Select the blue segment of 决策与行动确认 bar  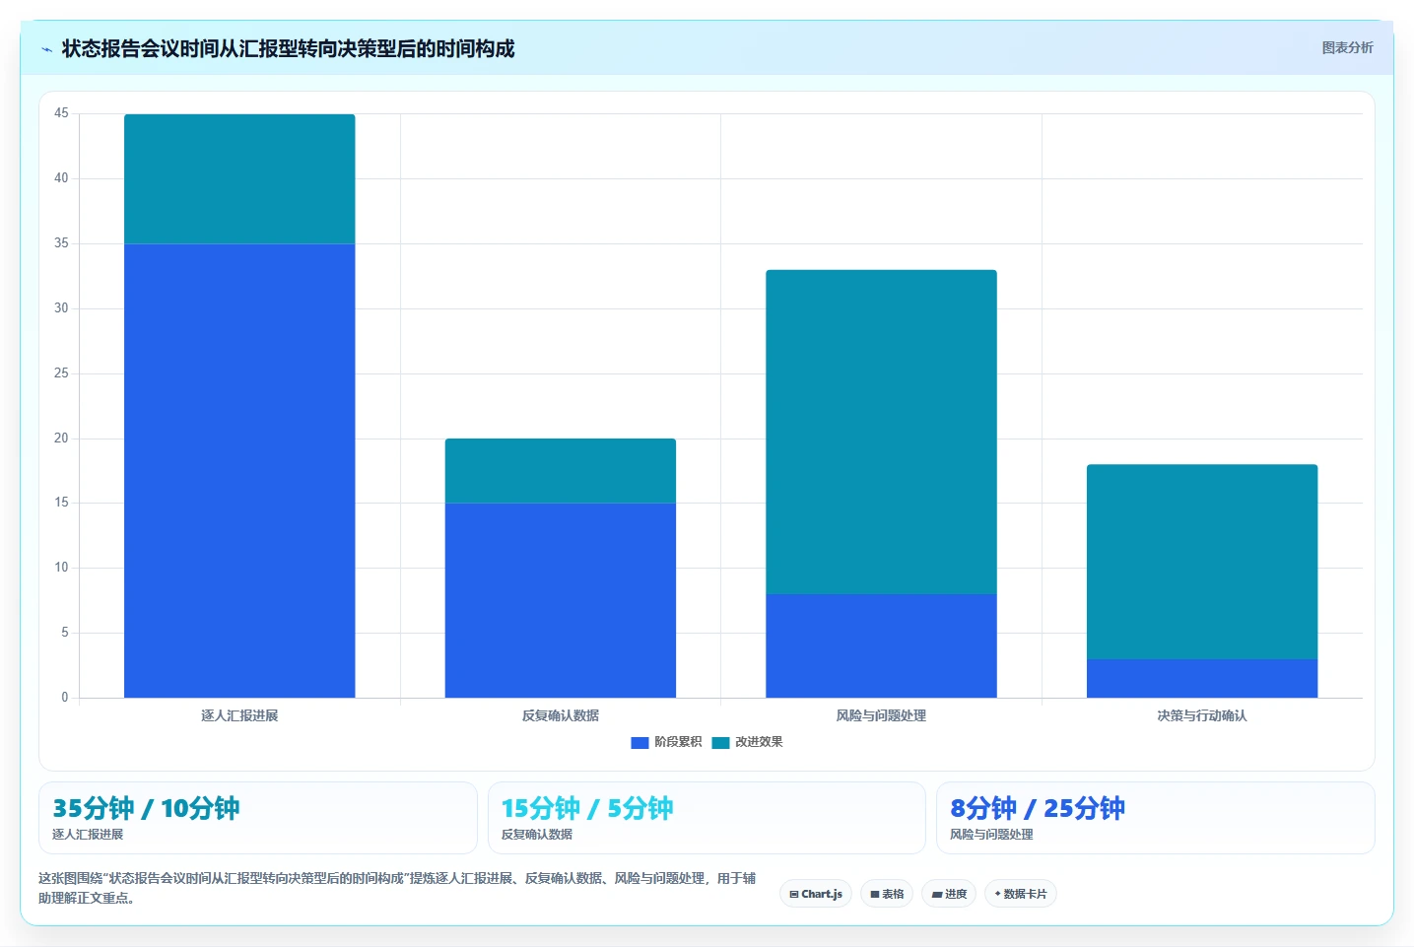1202,678
